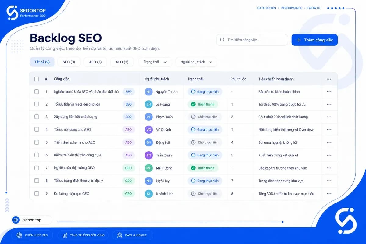Click Chờ thực hiện status of Phạm Tuấn

point(204,117)
